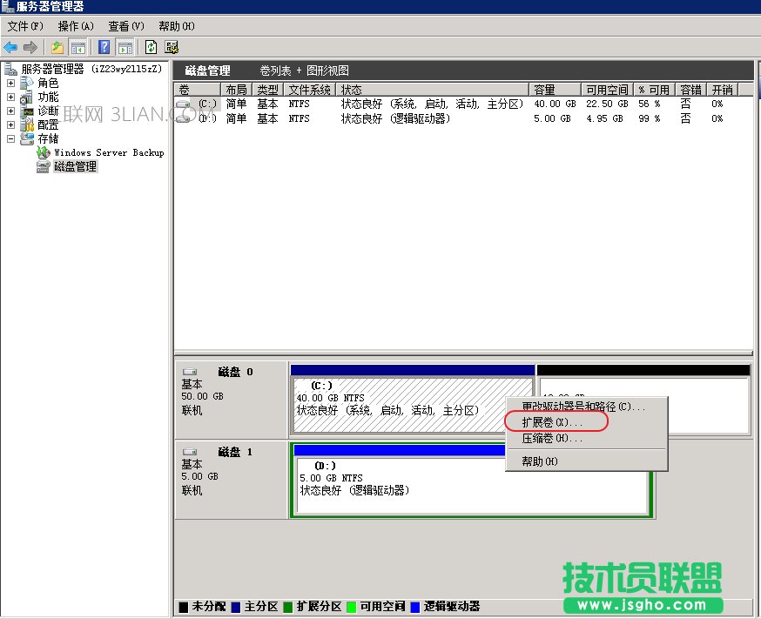Expand the 角色 tree node
The height and width of the screenshot is (619, 761).
point(10,84)
